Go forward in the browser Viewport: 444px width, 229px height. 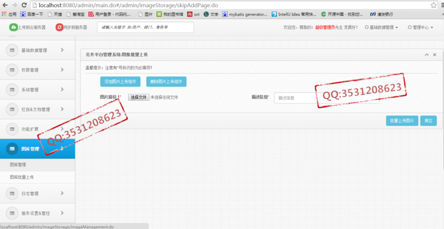[14, 5]
